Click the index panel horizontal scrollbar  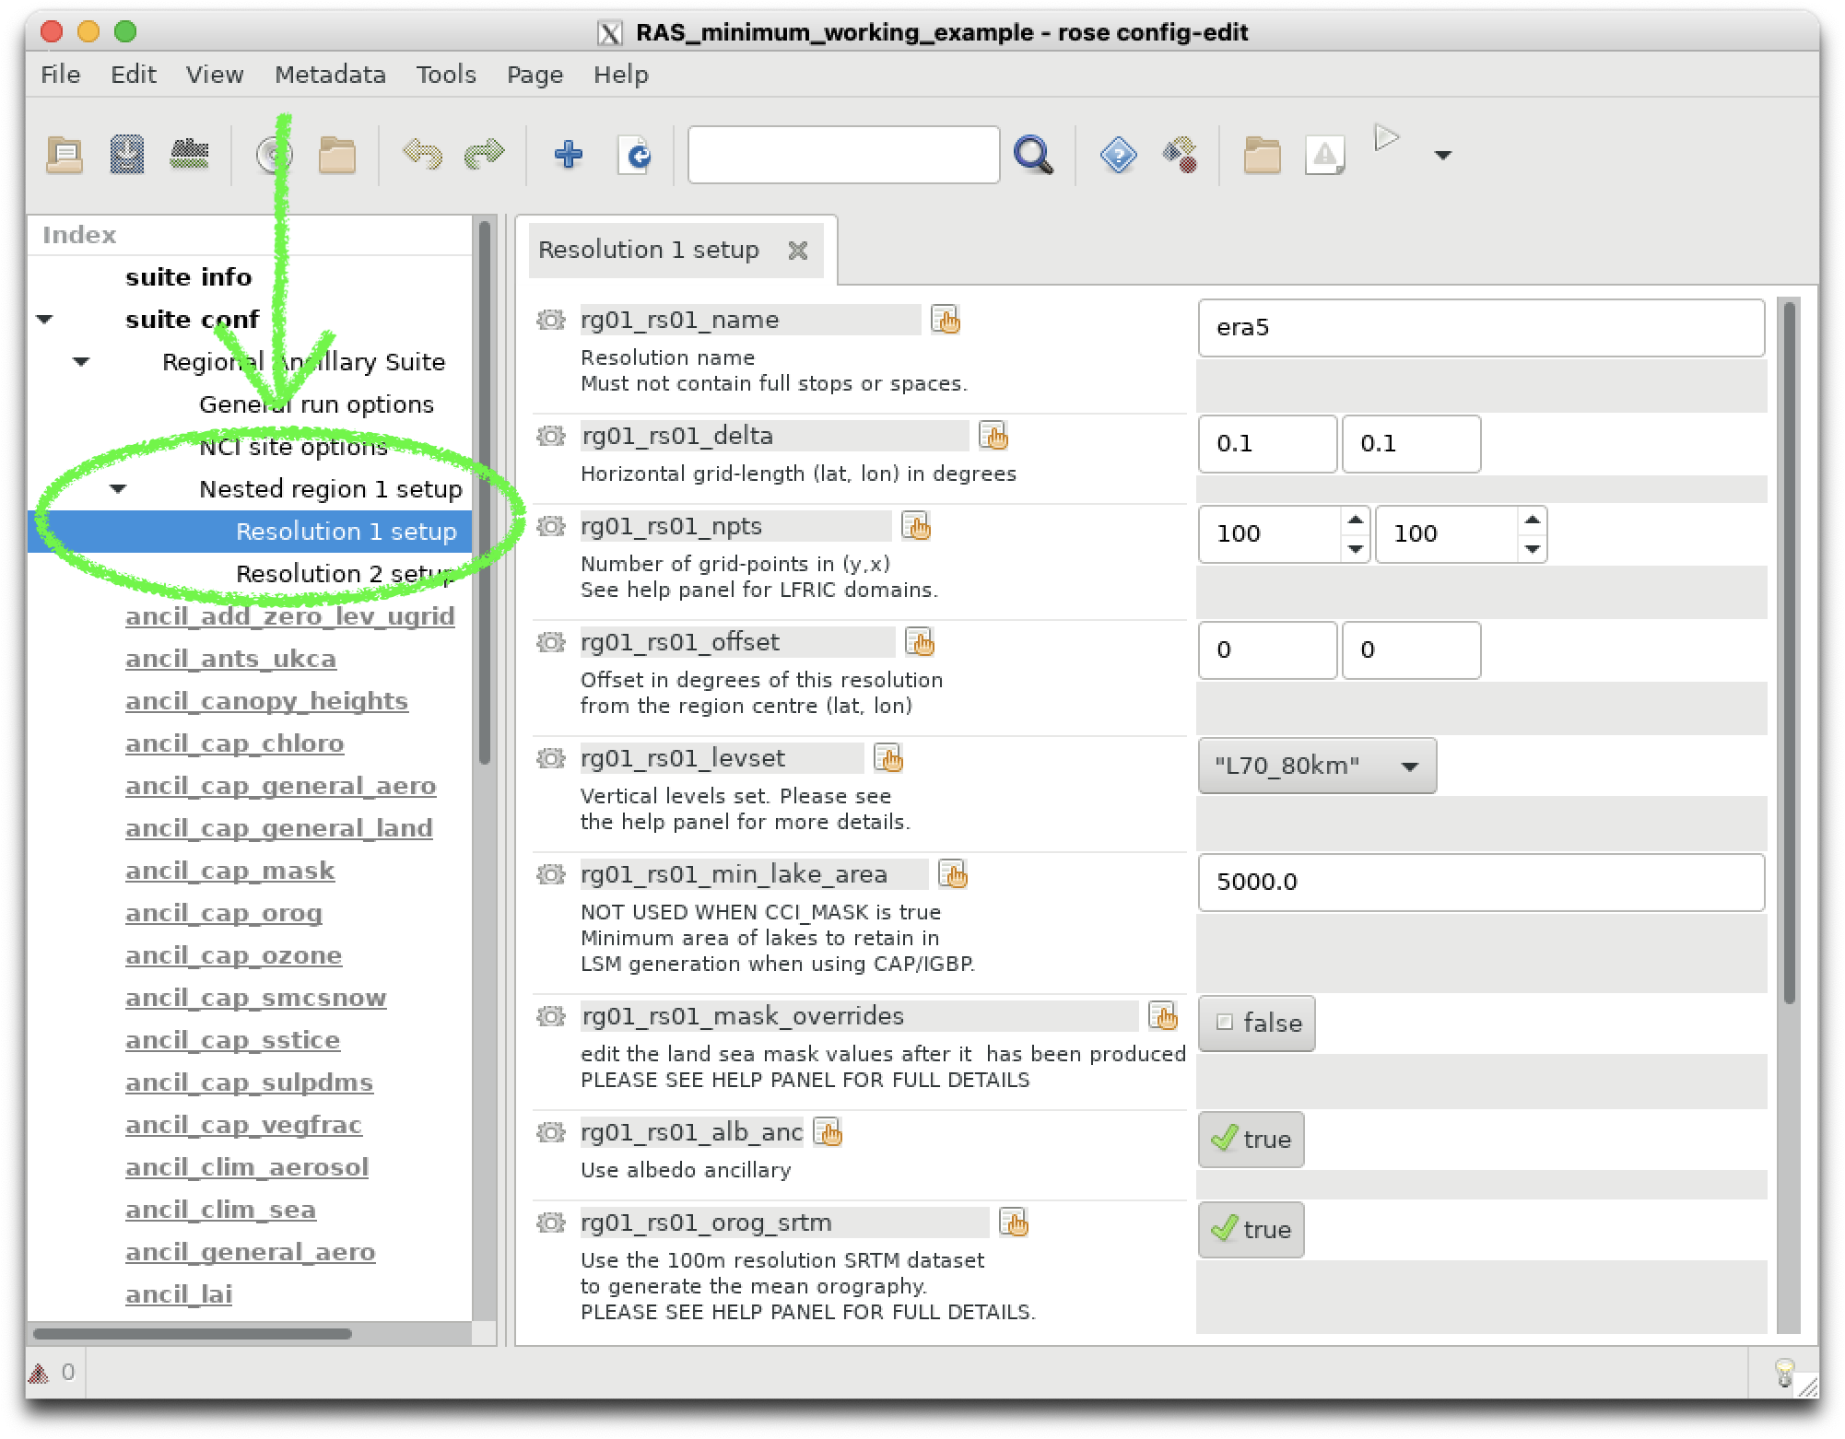click(x=193, y=1333)
